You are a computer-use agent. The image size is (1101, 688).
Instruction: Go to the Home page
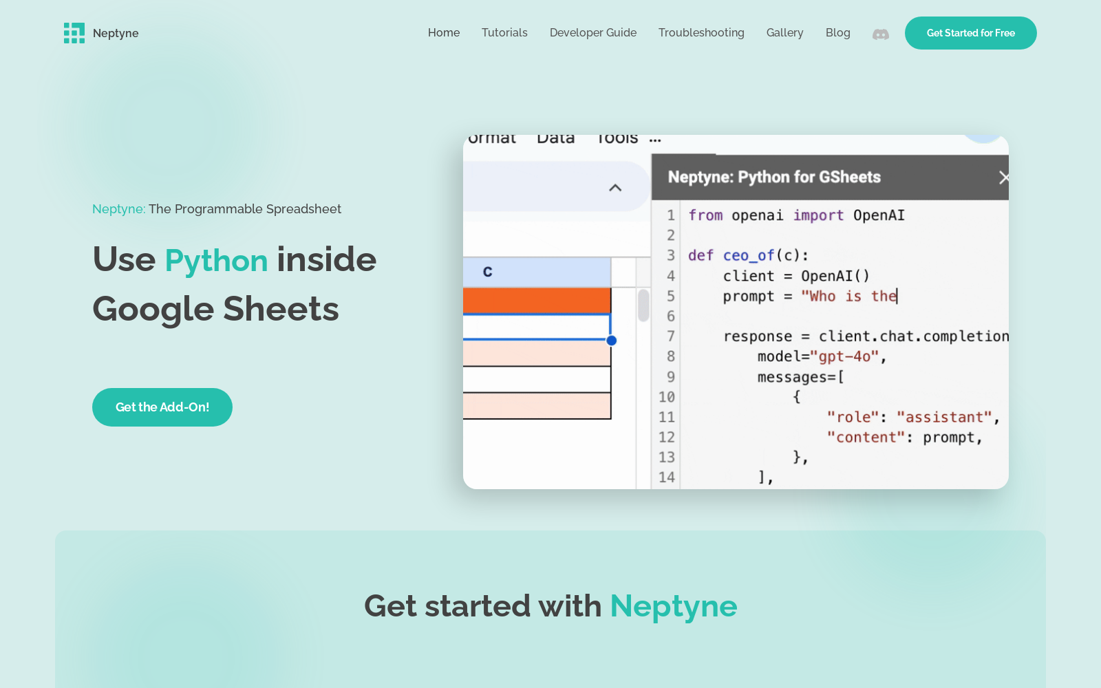[x=444, y=32]
